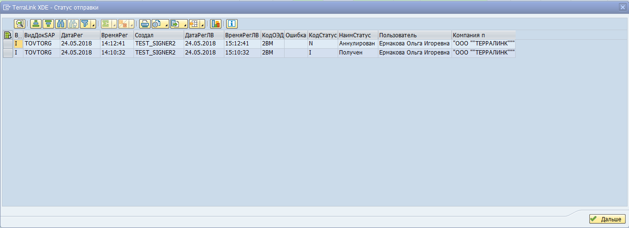Select the Получен status cell

pos(358,53)
